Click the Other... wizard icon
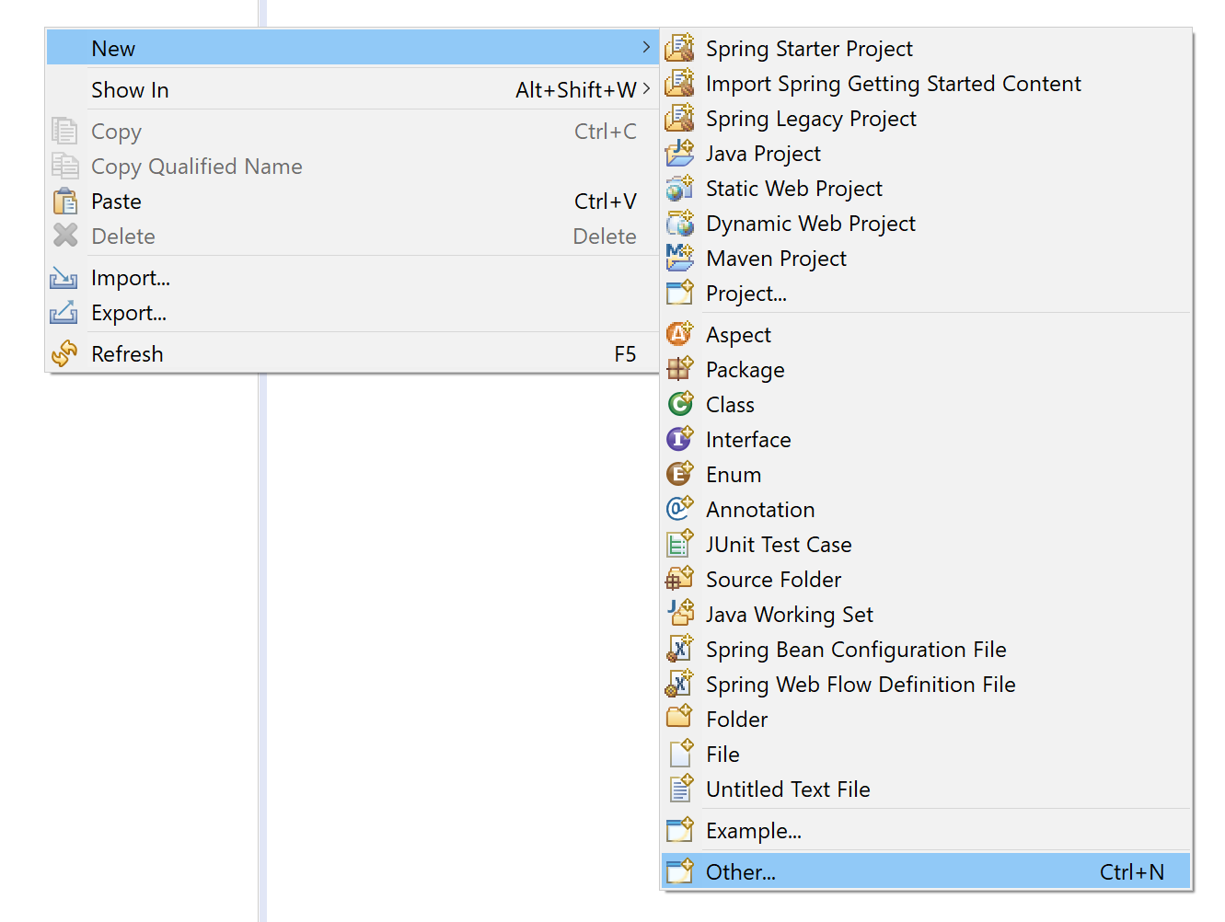 679,871
